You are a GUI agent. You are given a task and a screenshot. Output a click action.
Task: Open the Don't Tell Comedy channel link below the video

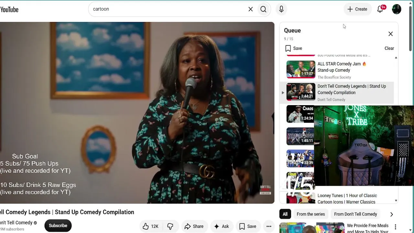click(16, 223)
